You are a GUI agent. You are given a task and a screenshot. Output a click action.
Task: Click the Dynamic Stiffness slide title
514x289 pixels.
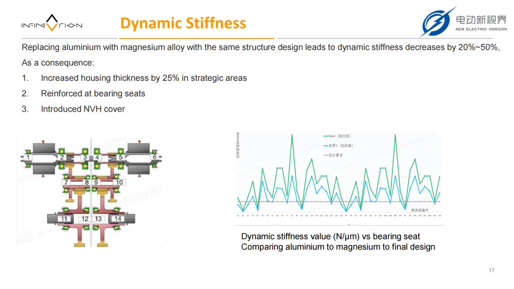tap(183, 23)
